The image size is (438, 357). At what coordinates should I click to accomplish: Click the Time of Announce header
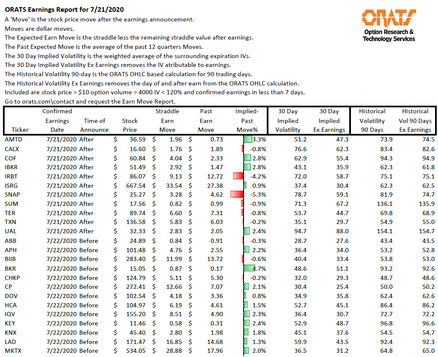click(x=94, y=125)
